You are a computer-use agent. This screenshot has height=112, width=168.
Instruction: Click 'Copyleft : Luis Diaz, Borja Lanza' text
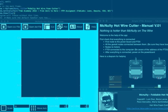(x=152, y=99)
